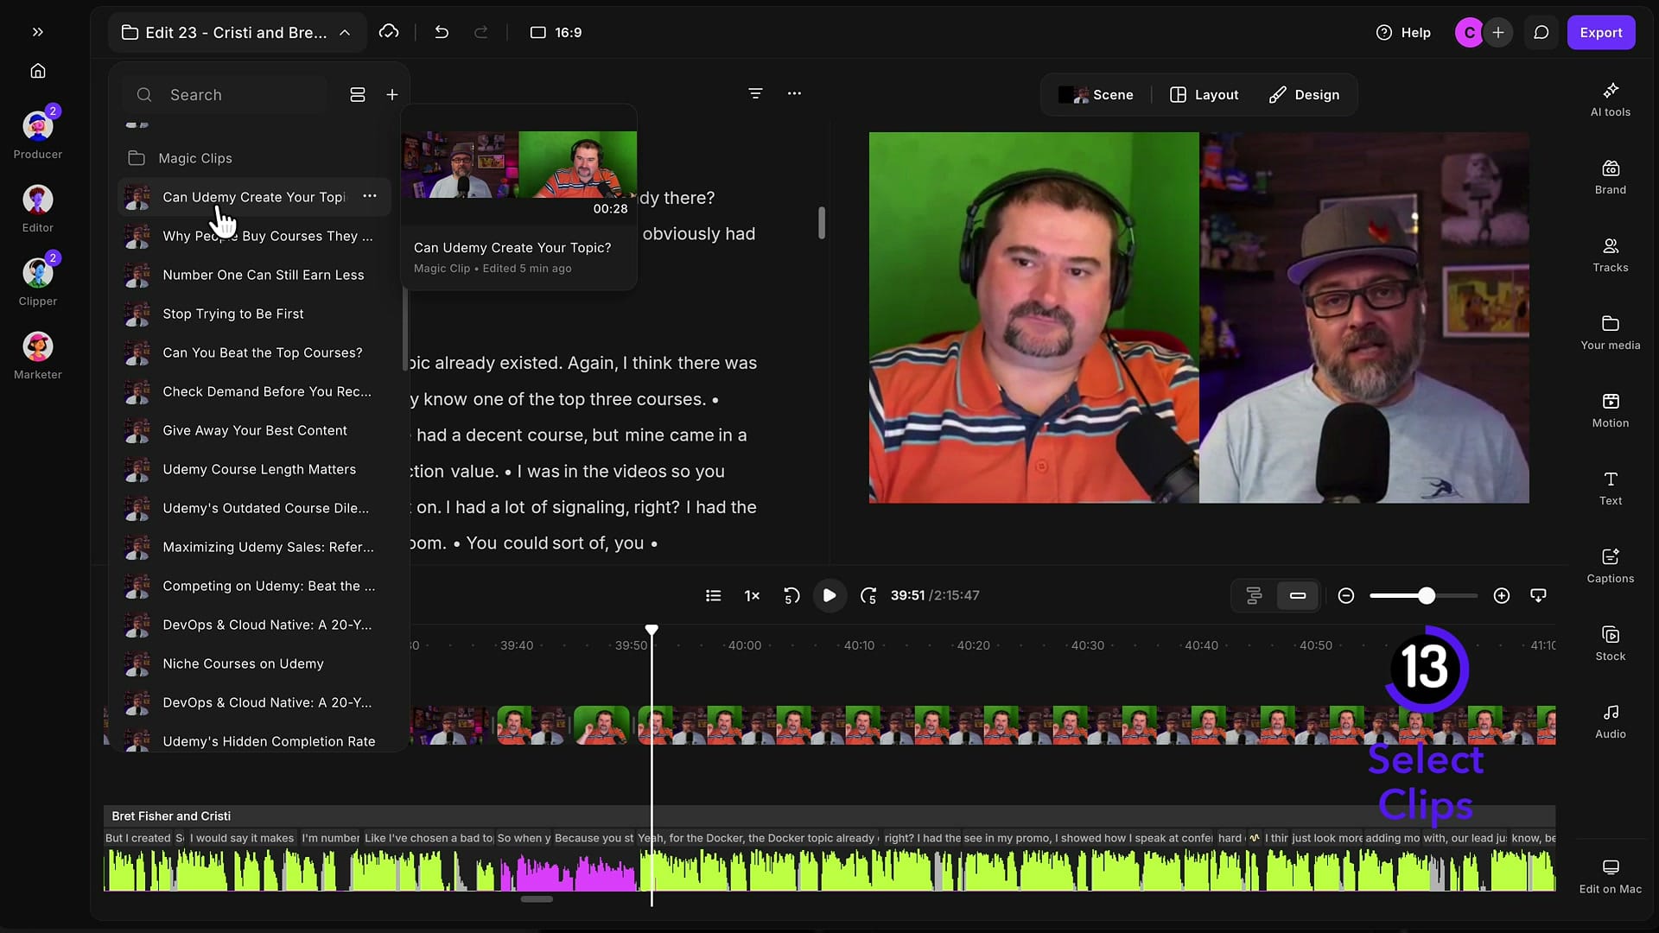
Task: Select Niche Courses on Udemy clip
Action: coord(254,663)
